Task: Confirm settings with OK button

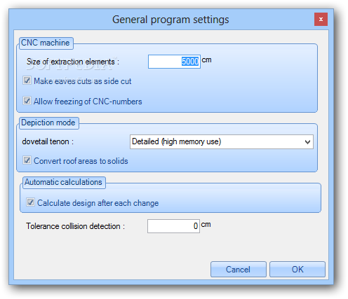Action: 297,270
